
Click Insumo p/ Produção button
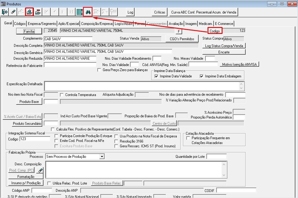coord(26,183)
